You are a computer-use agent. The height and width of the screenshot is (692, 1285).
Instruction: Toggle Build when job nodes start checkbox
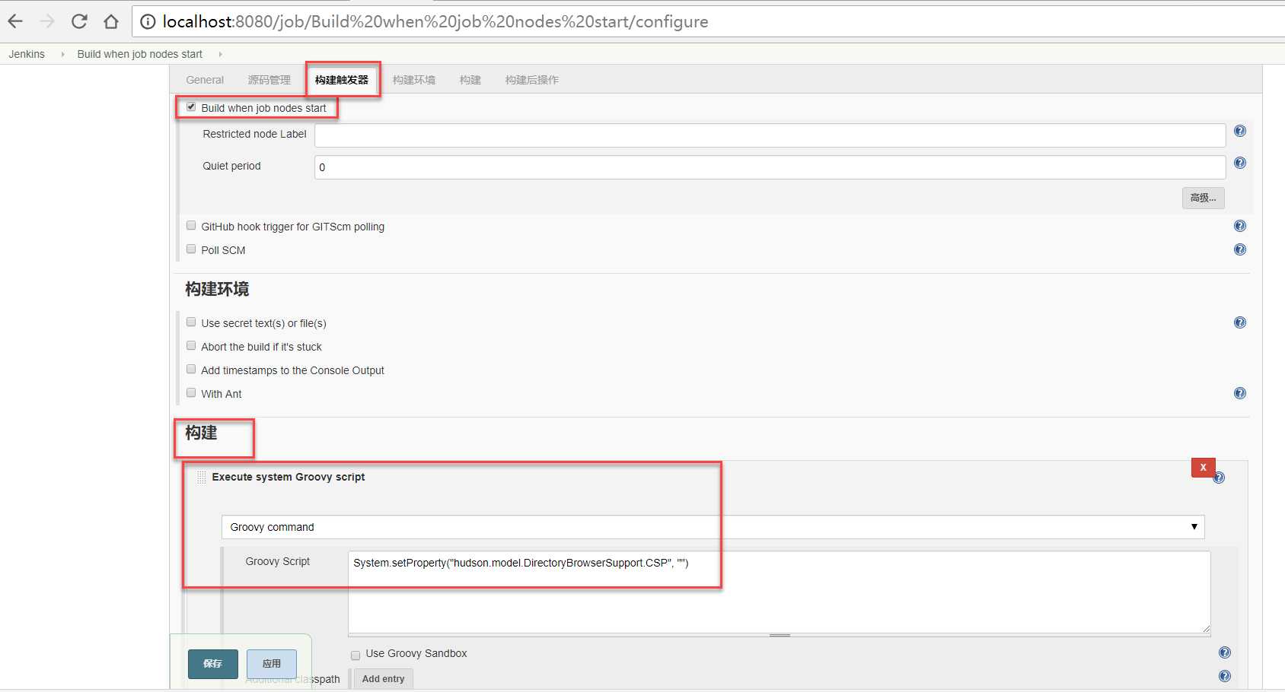coord(191,107)
